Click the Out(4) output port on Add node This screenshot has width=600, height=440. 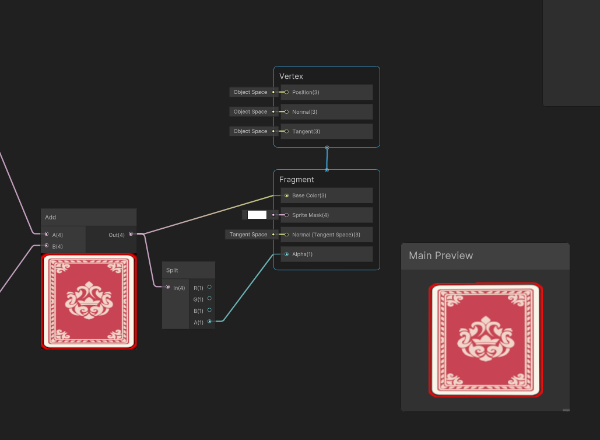(x=131, y=234)
